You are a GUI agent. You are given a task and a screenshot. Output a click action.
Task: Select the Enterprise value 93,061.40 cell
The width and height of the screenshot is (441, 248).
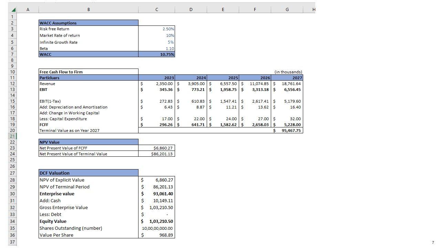pyautogui.click(x=157, y=194)
